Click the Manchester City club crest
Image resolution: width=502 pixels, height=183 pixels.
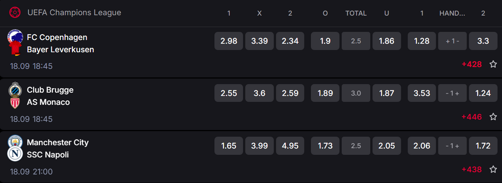click(15, 142)
